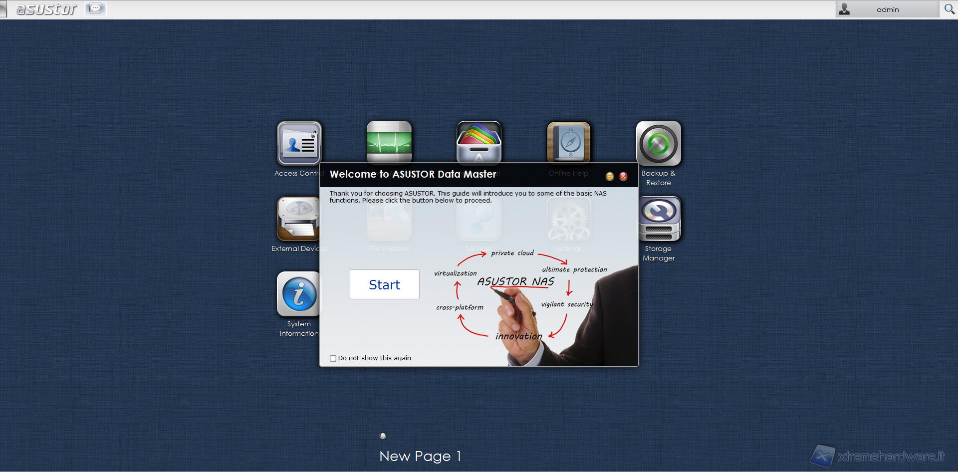Expand the admin account menu
The width and height of the screenshot is (958, 472).
[887, 9]
